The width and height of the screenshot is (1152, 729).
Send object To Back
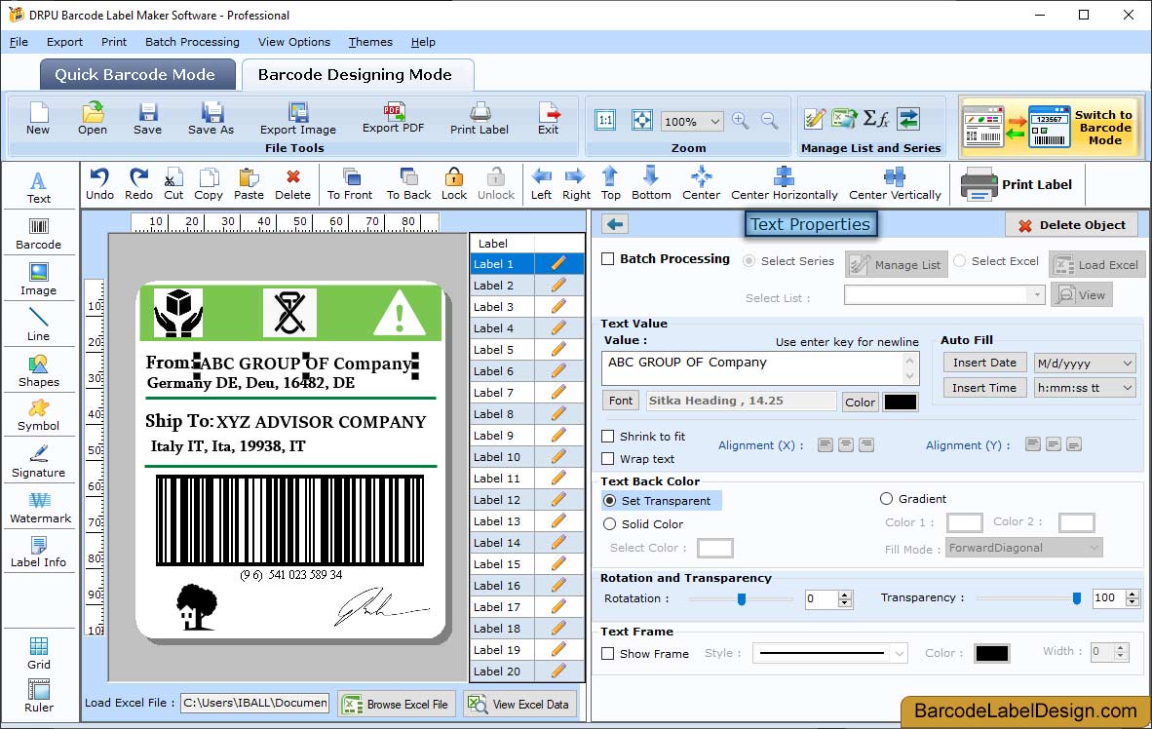point(408,184)
